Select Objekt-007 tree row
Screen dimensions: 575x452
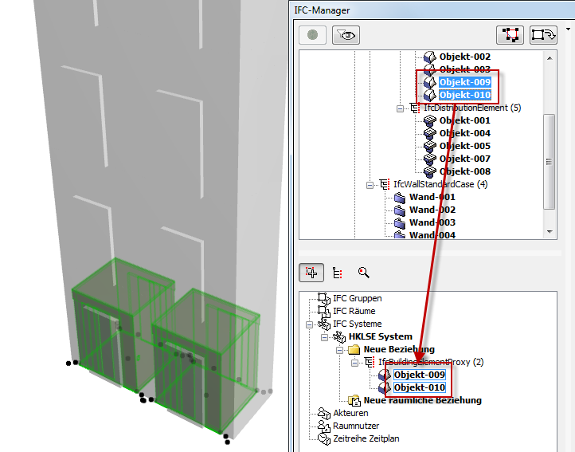pos(464,159)
